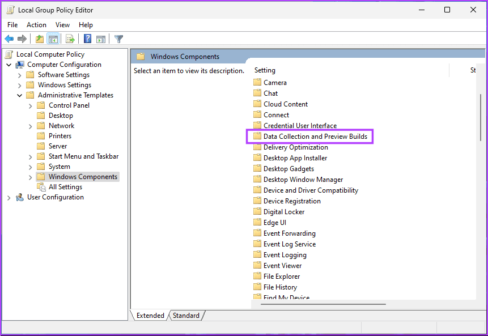Collapse the Administrative Templates node
Image resolution: width=488 pixels, height=336 pixels.
tap(20, 96)
